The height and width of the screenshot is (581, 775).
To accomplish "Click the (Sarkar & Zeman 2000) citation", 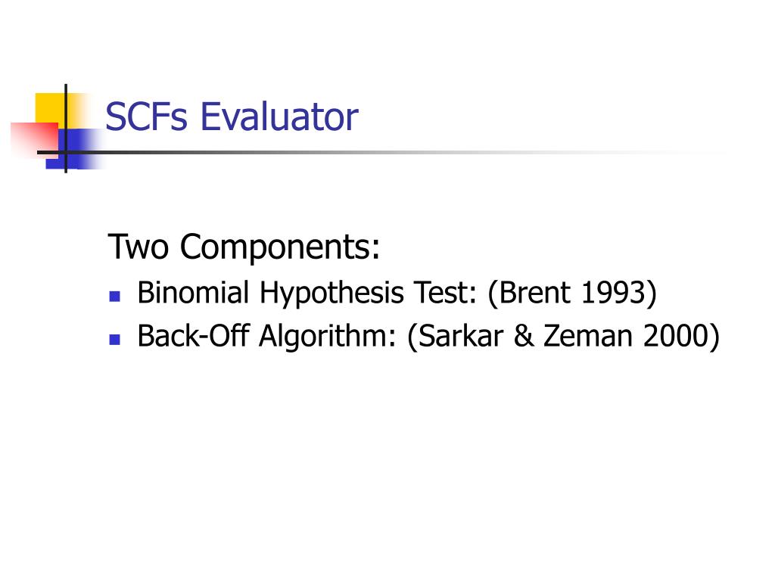I will pos(563,337).
